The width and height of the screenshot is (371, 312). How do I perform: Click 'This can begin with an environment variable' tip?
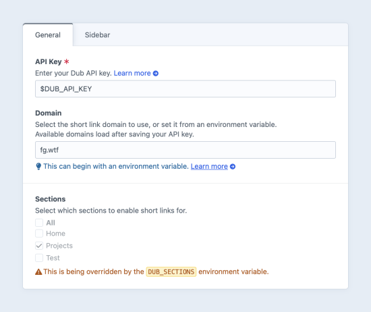[x=116, y=167]
